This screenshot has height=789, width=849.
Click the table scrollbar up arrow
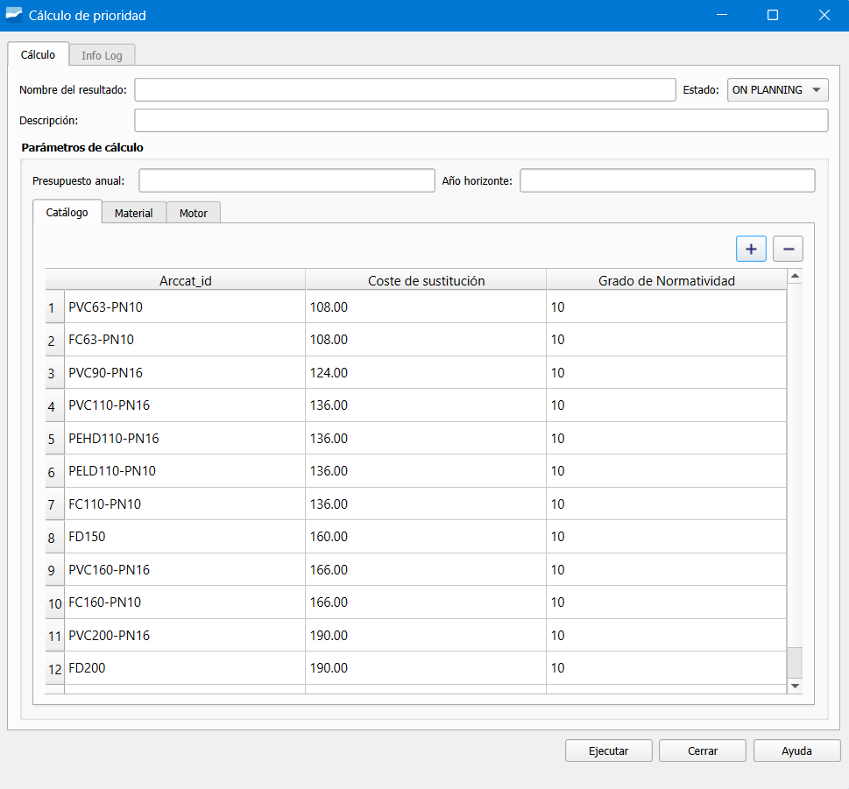click(x=795, y=276)
